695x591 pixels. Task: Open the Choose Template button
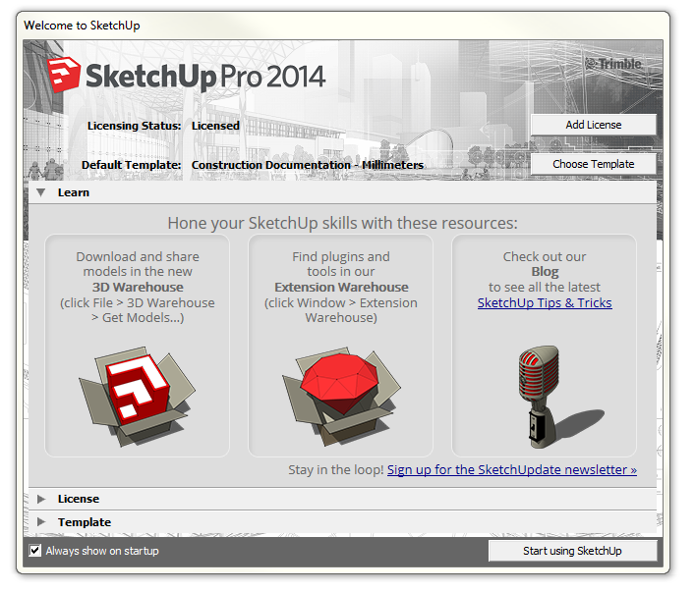pyautogui.click(x=593, y=164)
